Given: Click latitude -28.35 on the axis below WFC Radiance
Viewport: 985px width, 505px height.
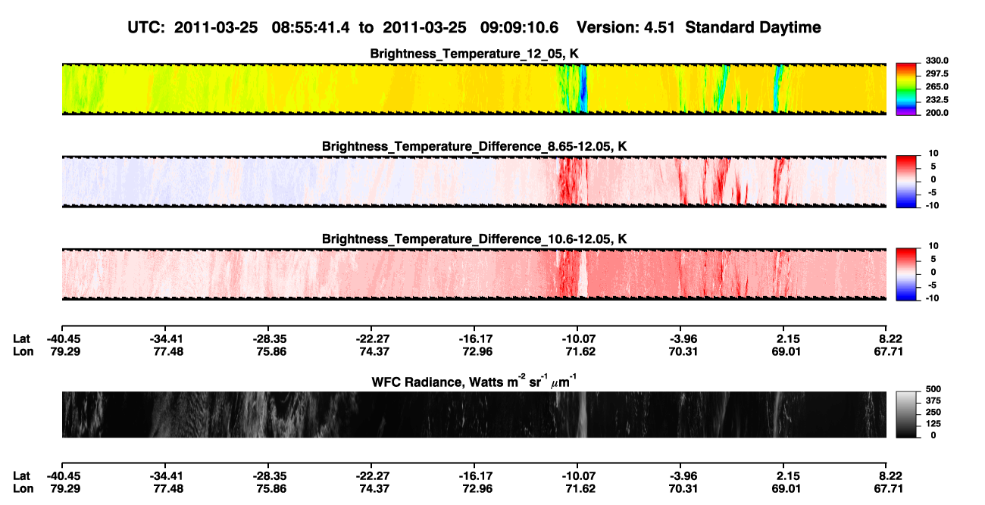Looking at the screenshot, I should (269, 475).
